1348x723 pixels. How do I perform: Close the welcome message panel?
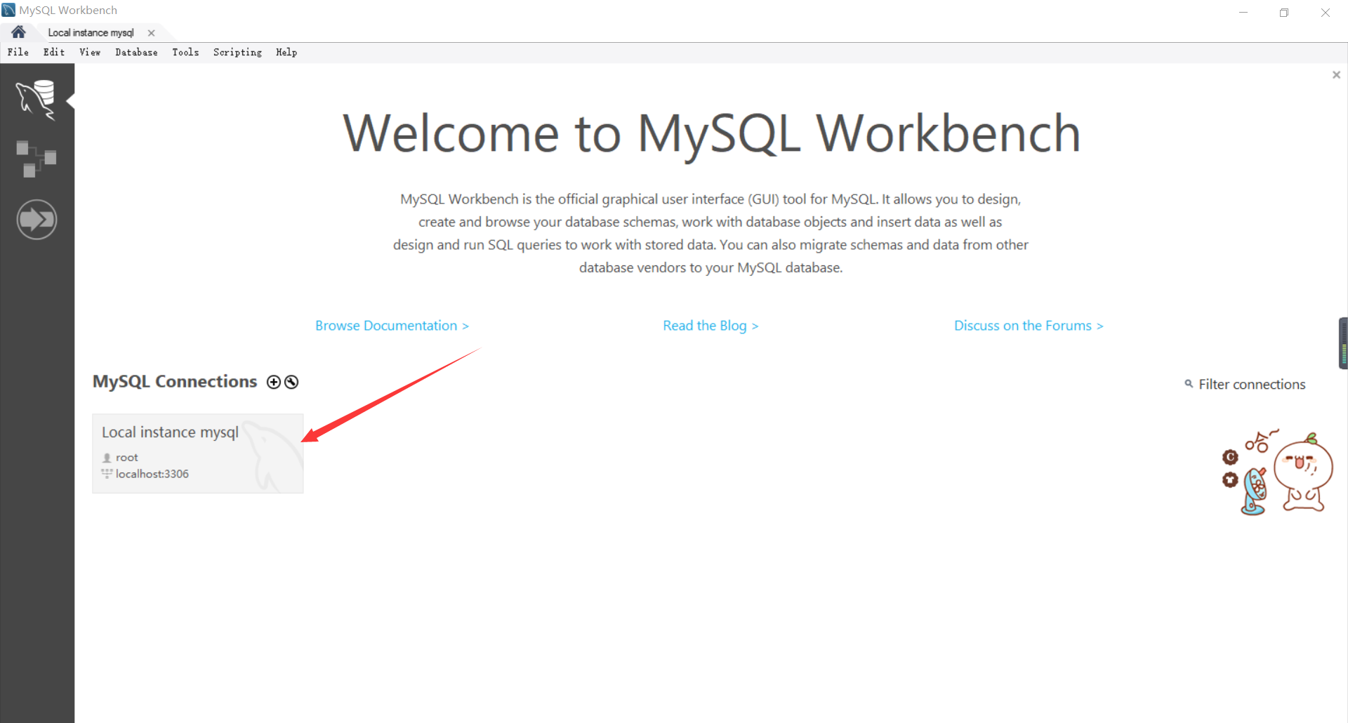click(1336, 74)
